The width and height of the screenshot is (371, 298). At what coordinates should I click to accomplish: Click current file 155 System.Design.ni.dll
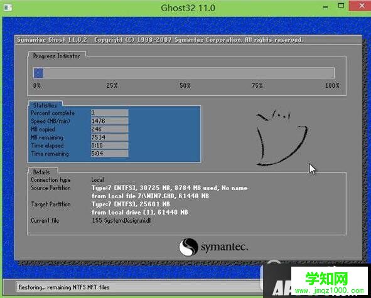[122, 220]
